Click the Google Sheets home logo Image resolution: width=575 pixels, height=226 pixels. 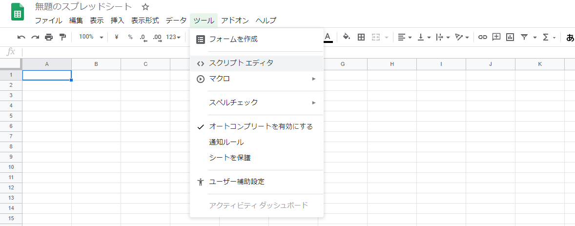(x=17, y=12)
